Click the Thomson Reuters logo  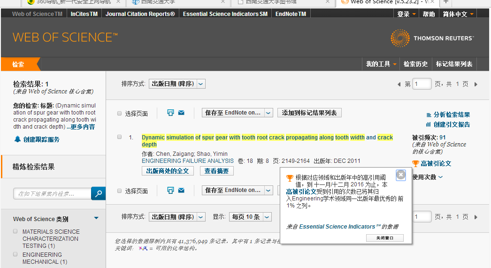pyautogui.click(x=432, y=38)
